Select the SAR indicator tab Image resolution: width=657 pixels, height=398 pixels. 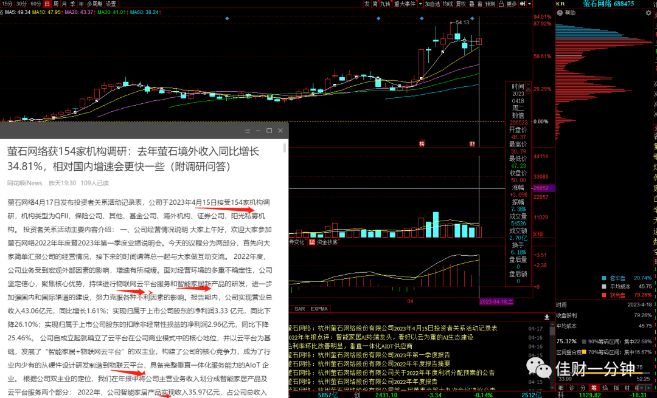coord(299,309)
